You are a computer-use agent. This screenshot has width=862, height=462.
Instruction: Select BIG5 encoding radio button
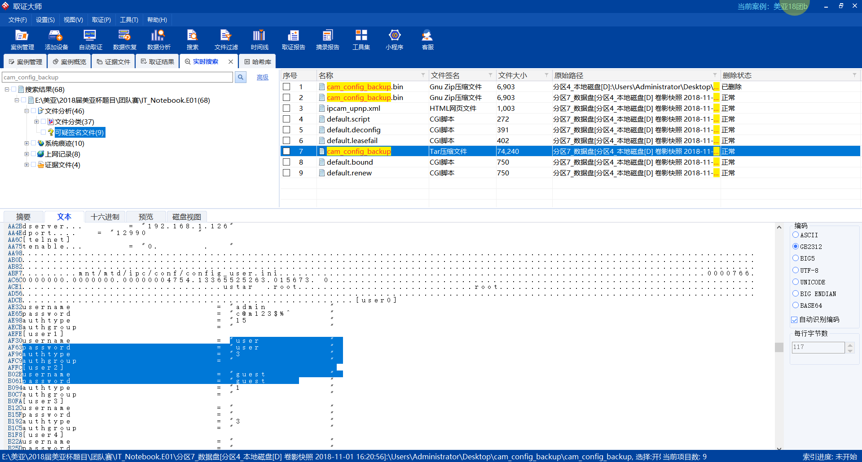click(796, 258)
